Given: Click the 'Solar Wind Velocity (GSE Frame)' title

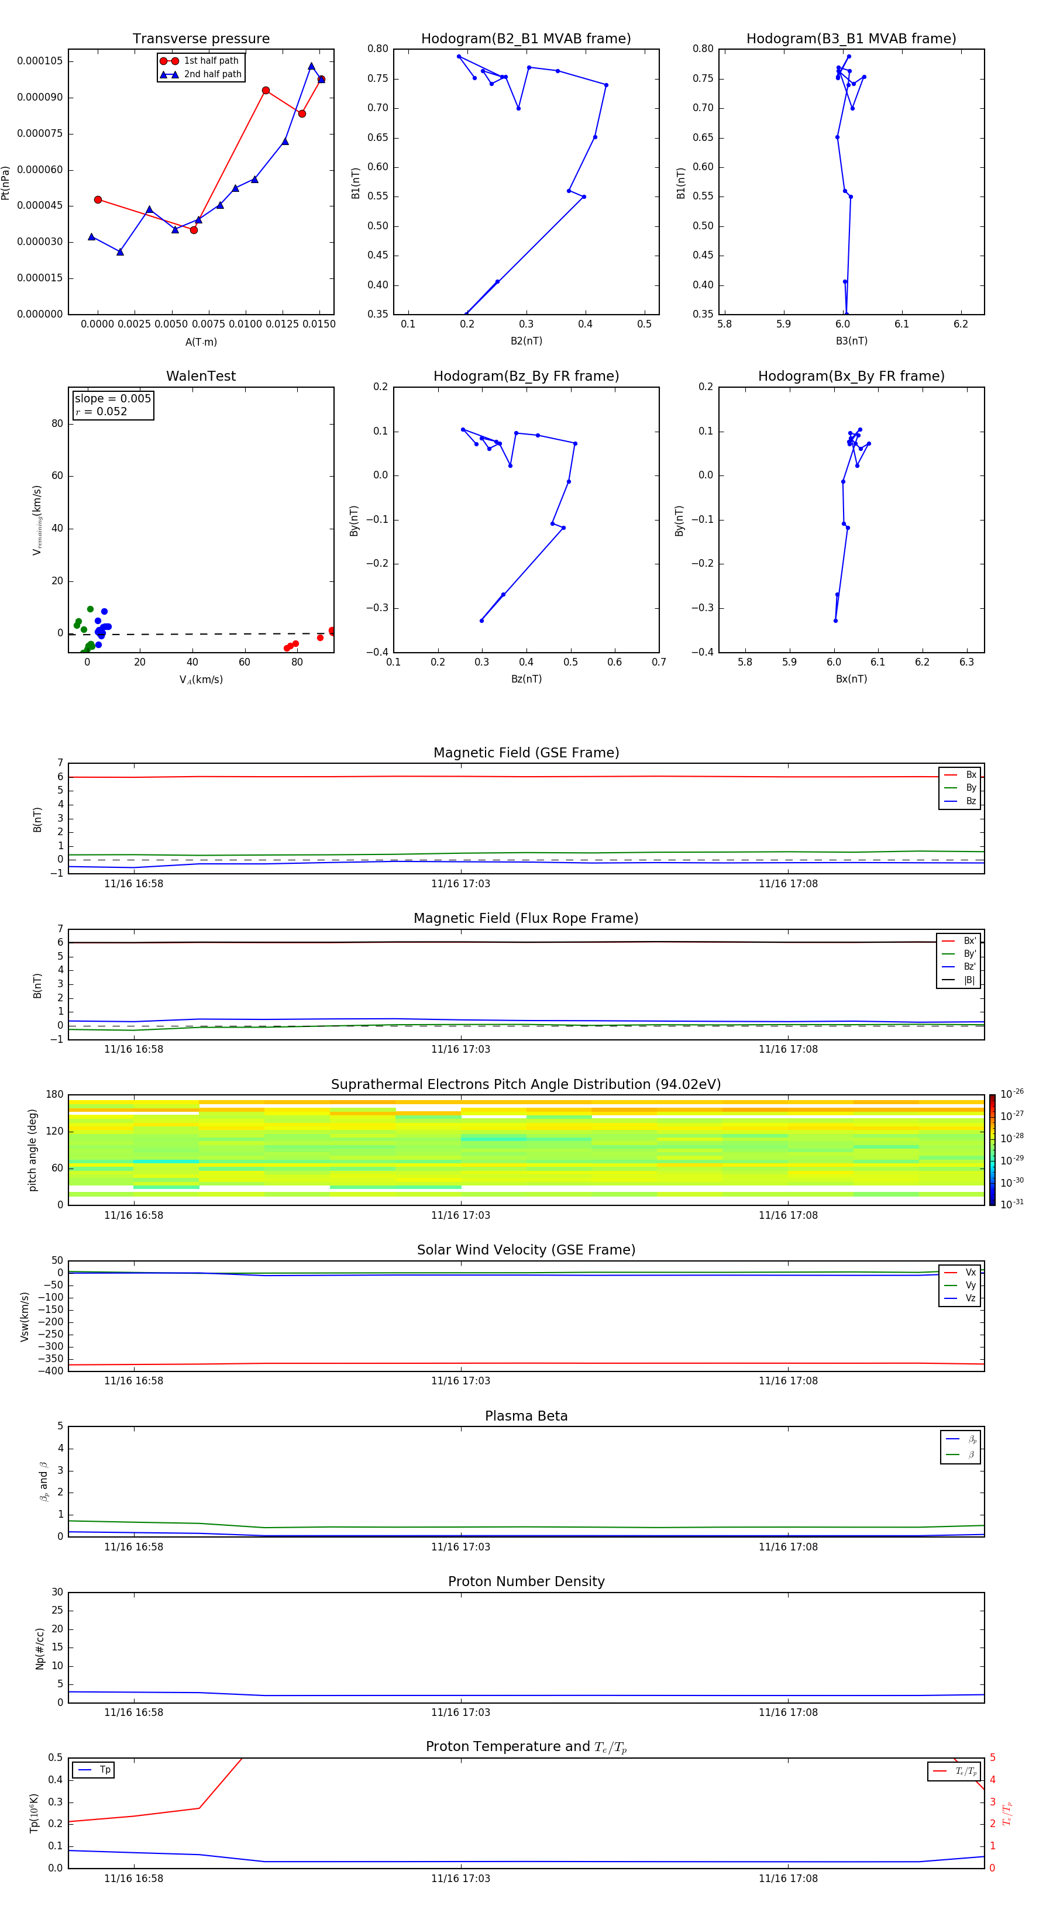Looking at the screenshot, I should point(526,1250).
